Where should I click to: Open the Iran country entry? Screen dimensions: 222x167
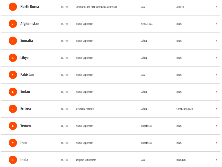(x=23, y=143)
